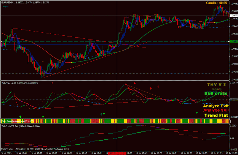Click the 1.39125 price axis label
The height and width of the screenshot is (155, 238).
point(234,79)
